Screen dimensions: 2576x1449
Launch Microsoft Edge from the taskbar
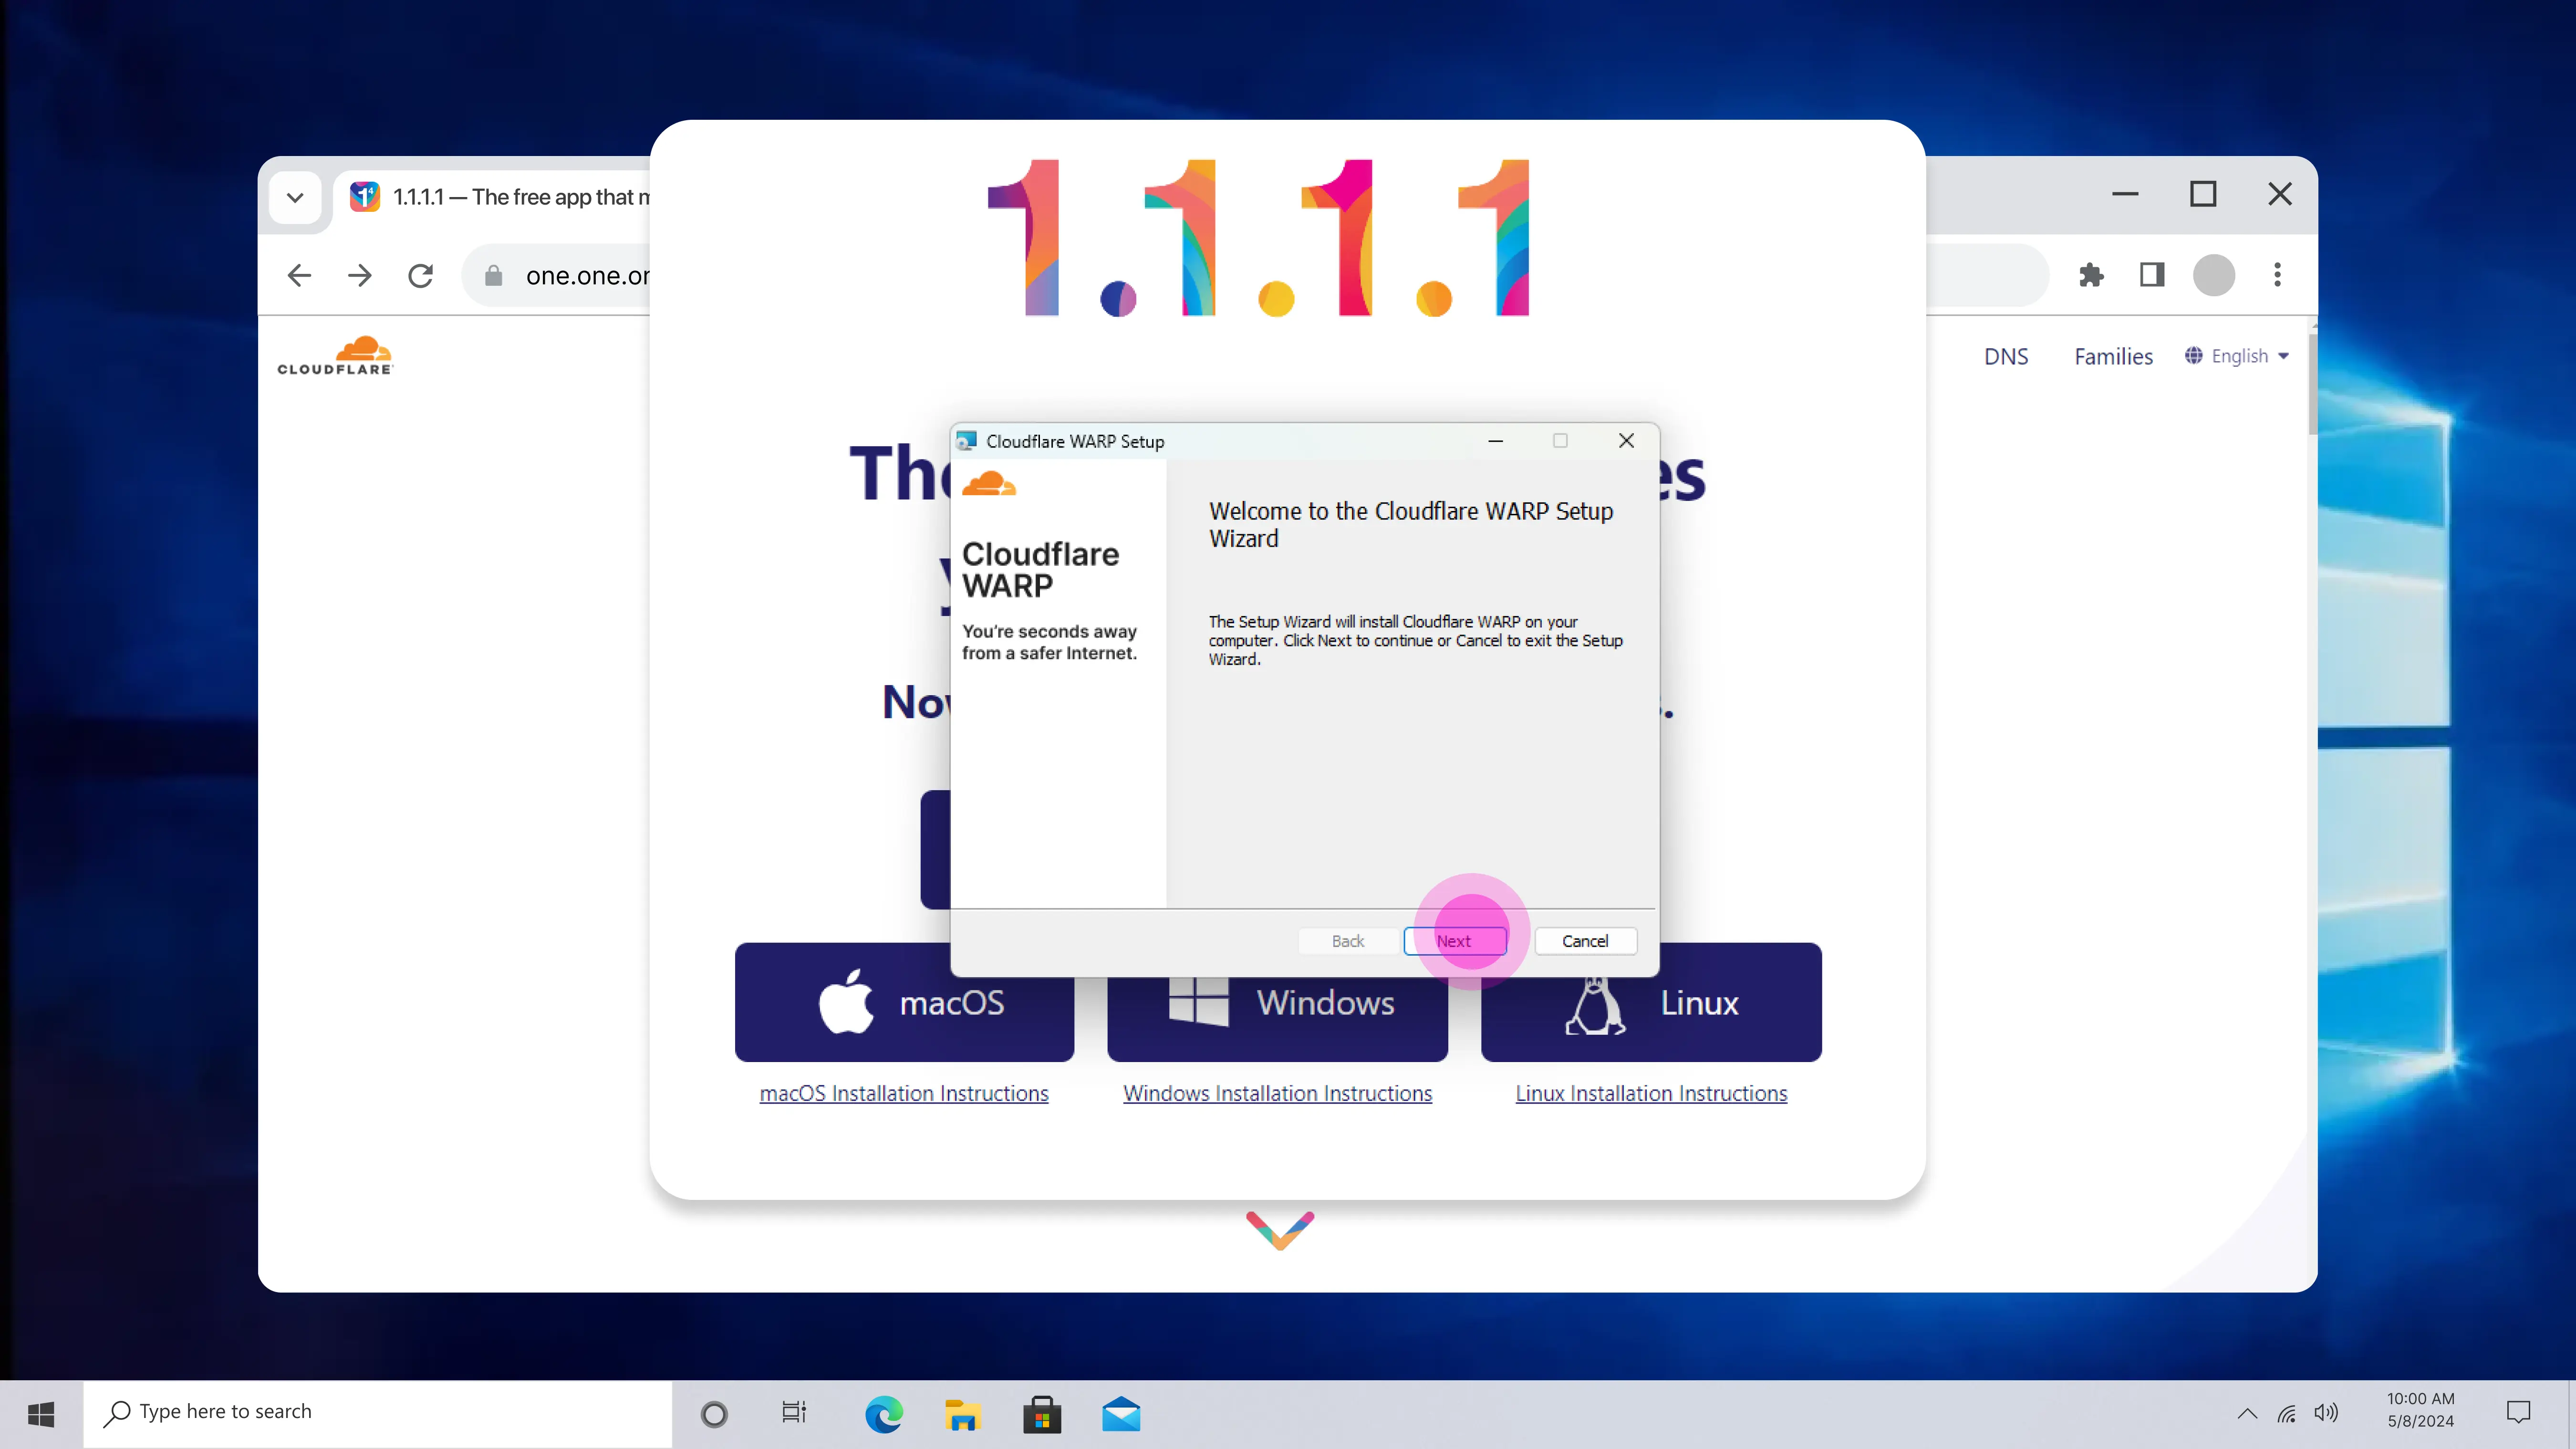coord(883,1414)
